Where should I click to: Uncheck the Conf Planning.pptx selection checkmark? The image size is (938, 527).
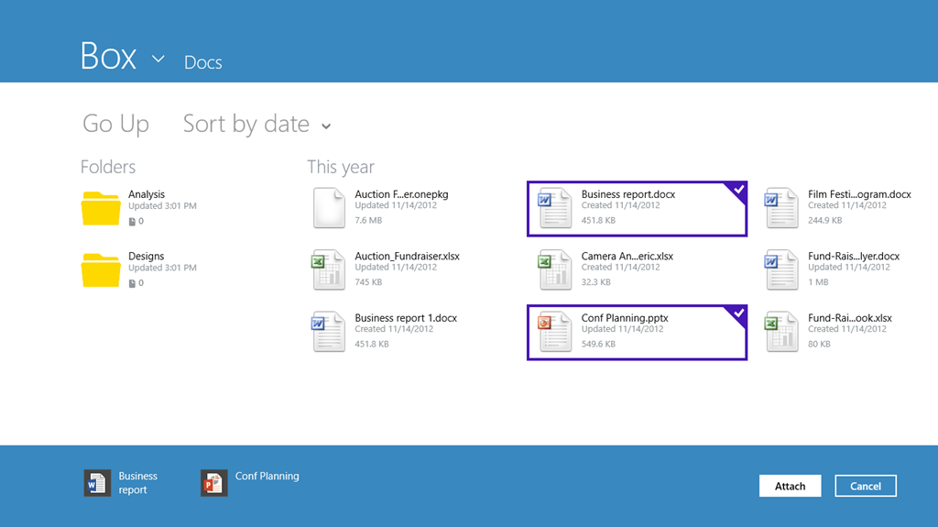(x=739, y=313)
